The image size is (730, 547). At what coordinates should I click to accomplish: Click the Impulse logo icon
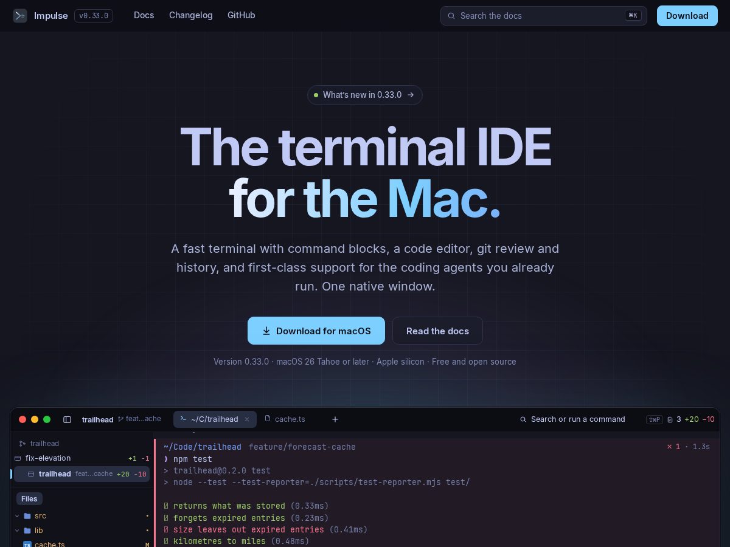(20, 16)
